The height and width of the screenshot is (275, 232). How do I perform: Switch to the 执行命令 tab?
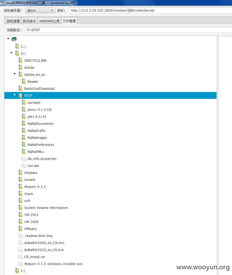click(x=29, y=21)
